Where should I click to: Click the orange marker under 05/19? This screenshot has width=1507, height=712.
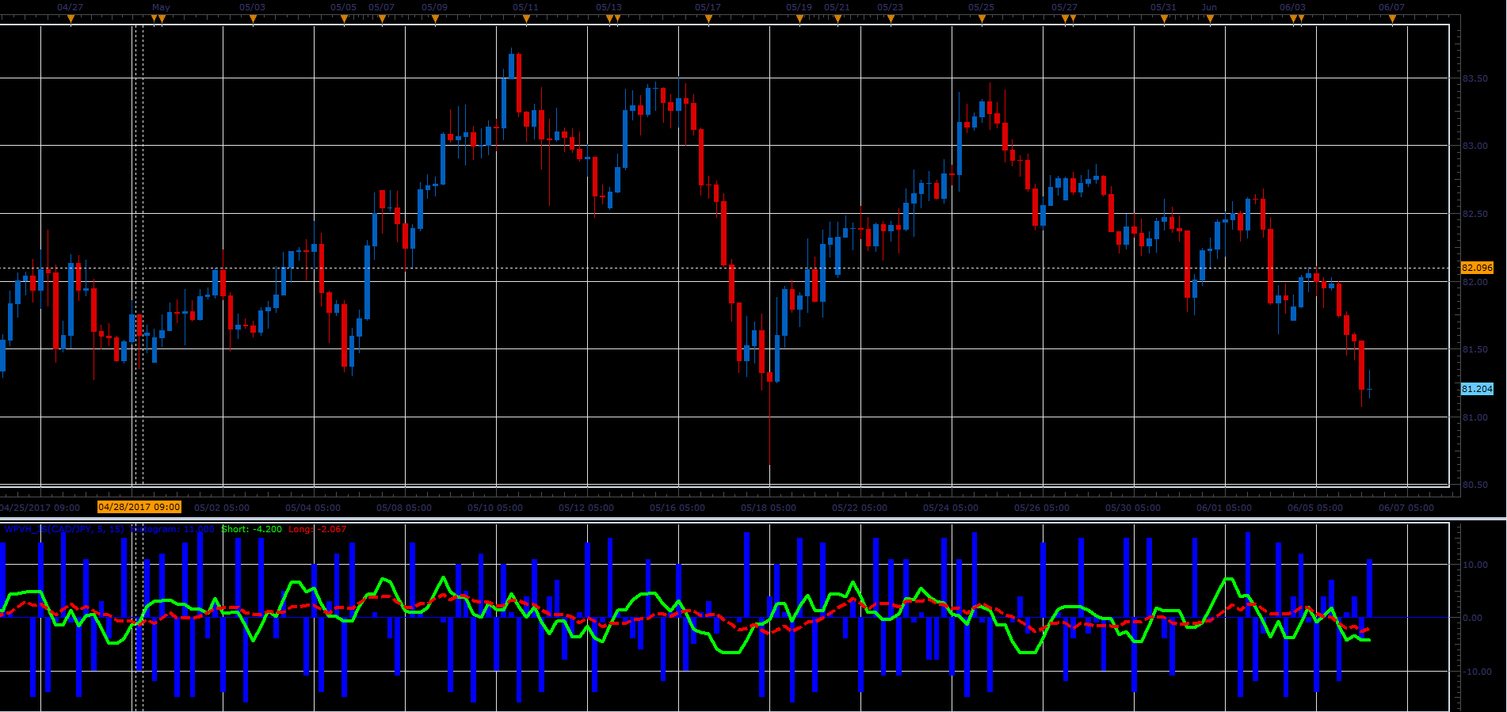click(799, 19)
